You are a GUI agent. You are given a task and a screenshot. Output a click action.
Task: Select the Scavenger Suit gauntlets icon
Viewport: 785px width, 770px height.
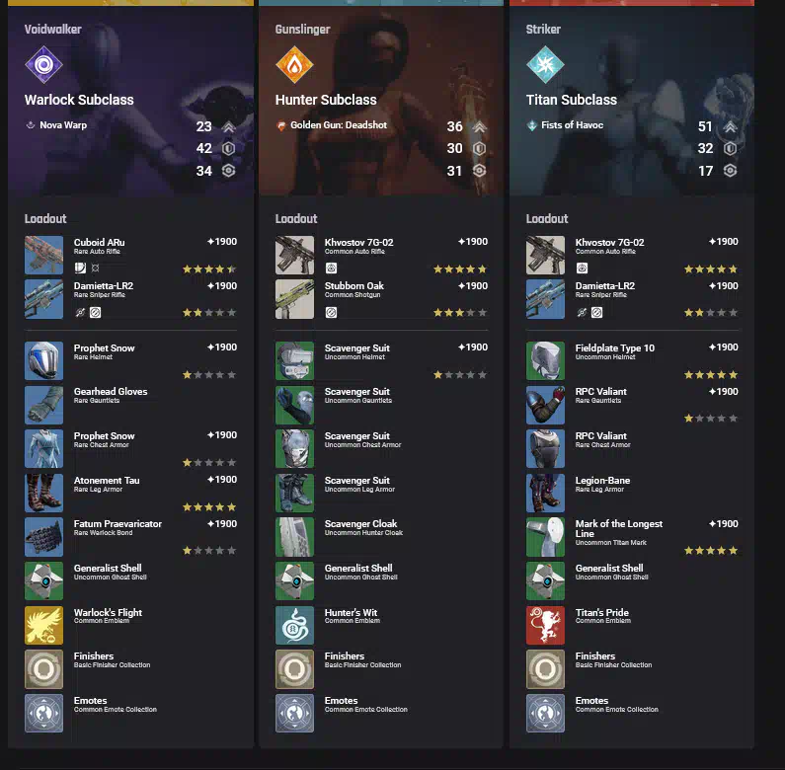coord(295,405)
